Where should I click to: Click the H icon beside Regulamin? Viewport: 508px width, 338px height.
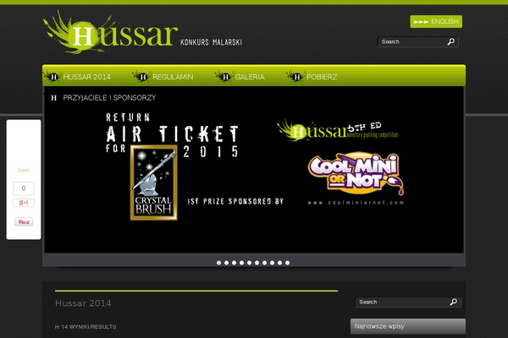[x=141, y=77]
